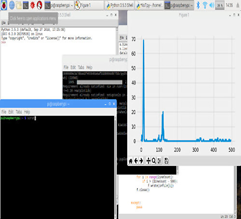Activate the Zoom to rectangle tool
This screenshot has height=219, width=241.
coord(154,161)
